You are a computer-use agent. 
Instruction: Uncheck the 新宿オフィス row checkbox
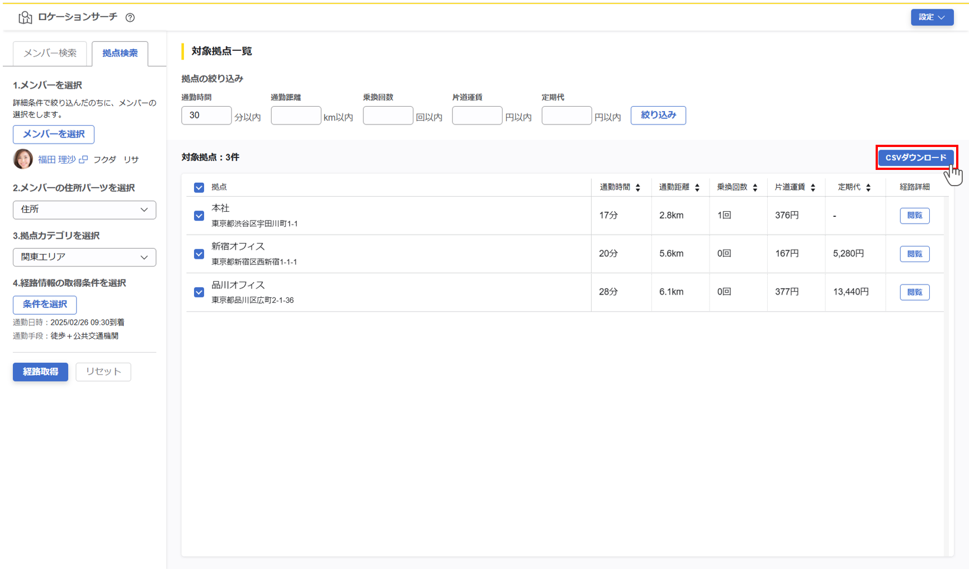pyautogui.click(x=199, y=254)
